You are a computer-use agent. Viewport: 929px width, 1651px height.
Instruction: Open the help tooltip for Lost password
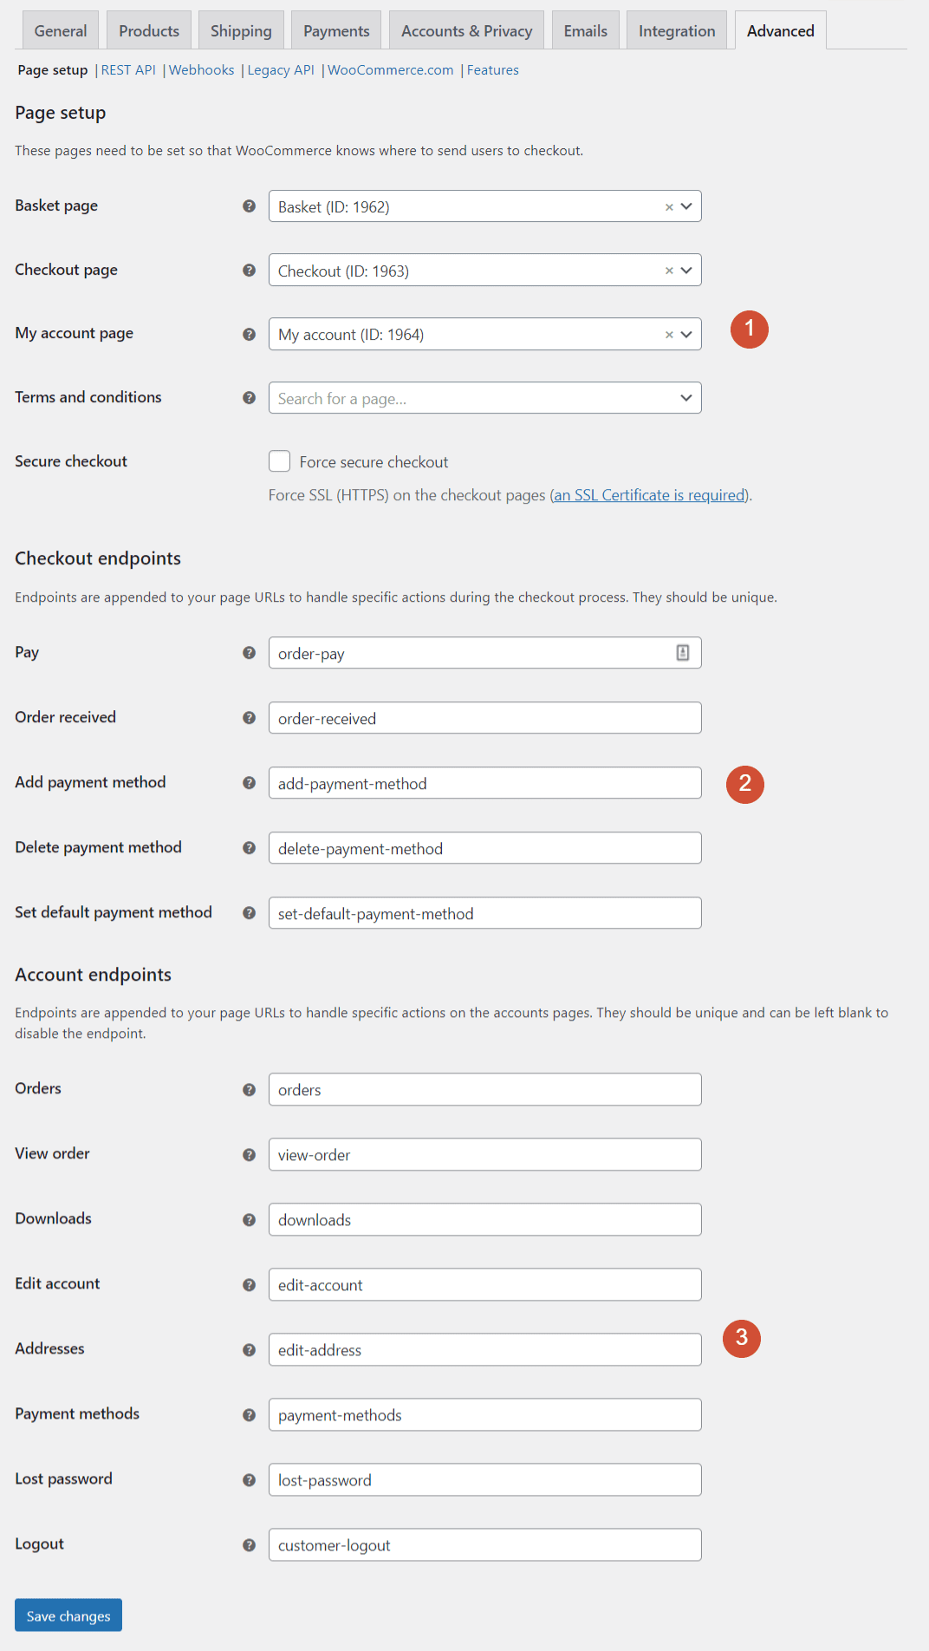click(250, 1480)
